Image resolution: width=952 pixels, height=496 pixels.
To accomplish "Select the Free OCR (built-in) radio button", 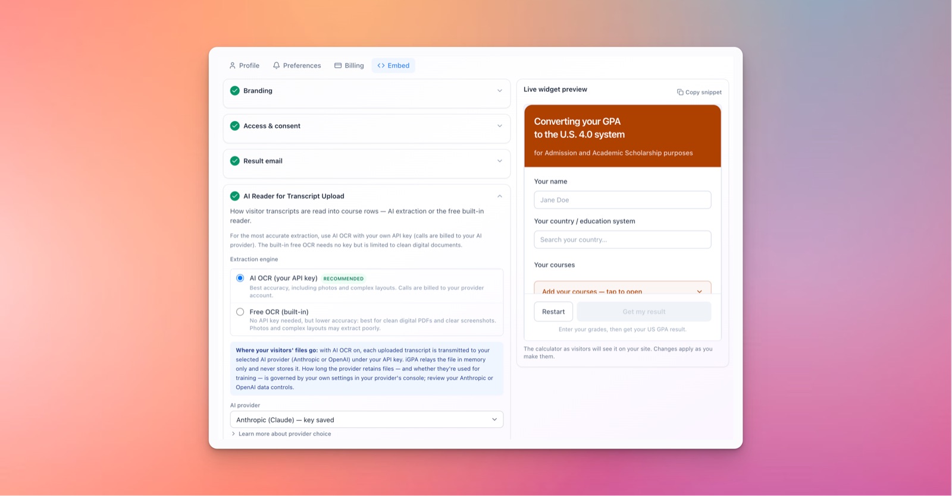I will coord(240,312).
